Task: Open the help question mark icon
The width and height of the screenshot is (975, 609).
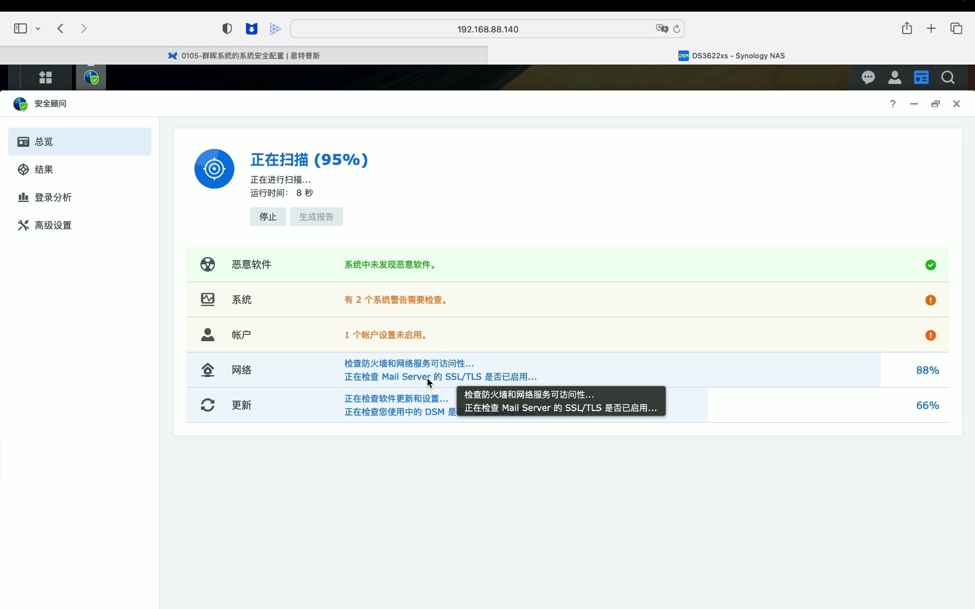Action: point(893,104)
